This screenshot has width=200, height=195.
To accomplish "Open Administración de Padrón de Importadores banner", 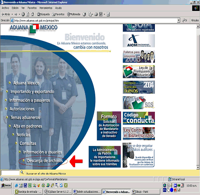I will (x=105, y=157).
